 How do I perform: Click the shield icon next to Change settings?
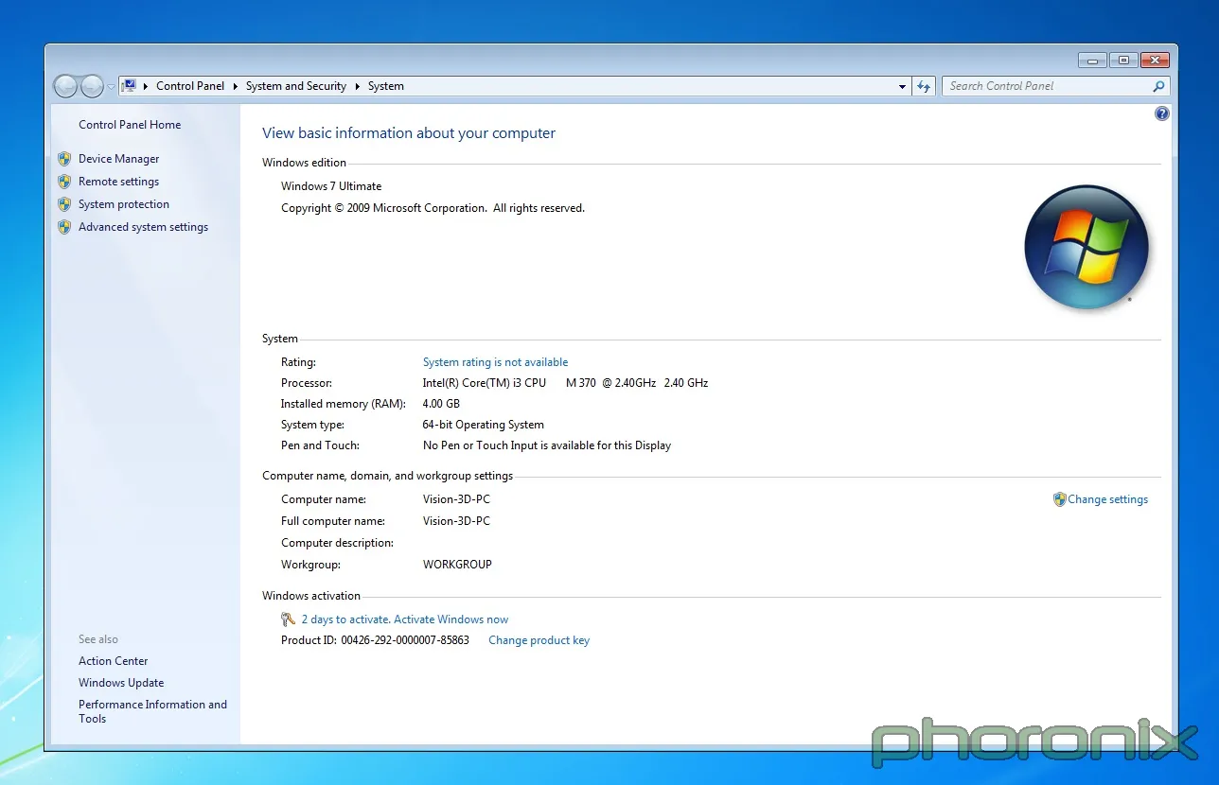coord(1059,499)
